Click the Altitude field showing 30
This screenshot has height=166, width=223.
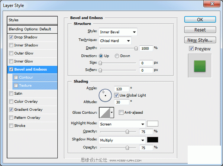122,102
